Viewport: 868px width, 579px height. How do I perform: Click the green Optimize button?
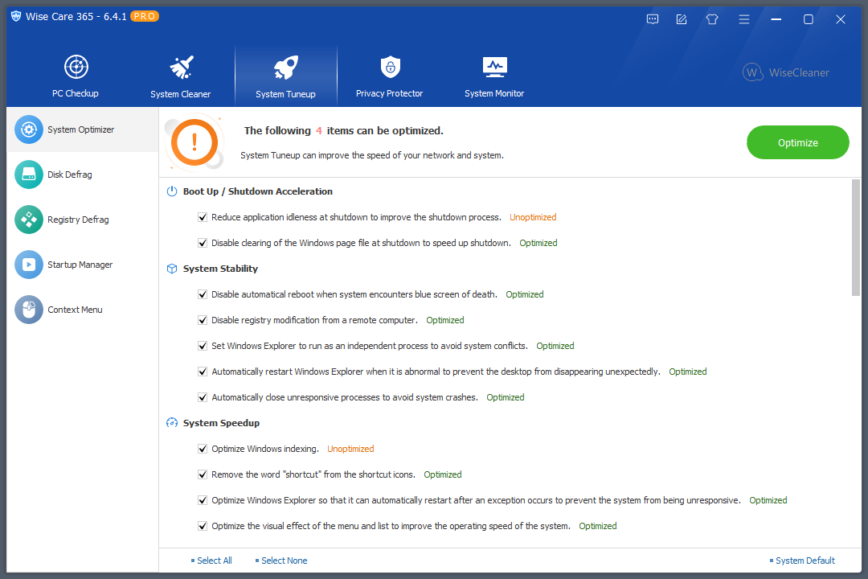[798, 142]
